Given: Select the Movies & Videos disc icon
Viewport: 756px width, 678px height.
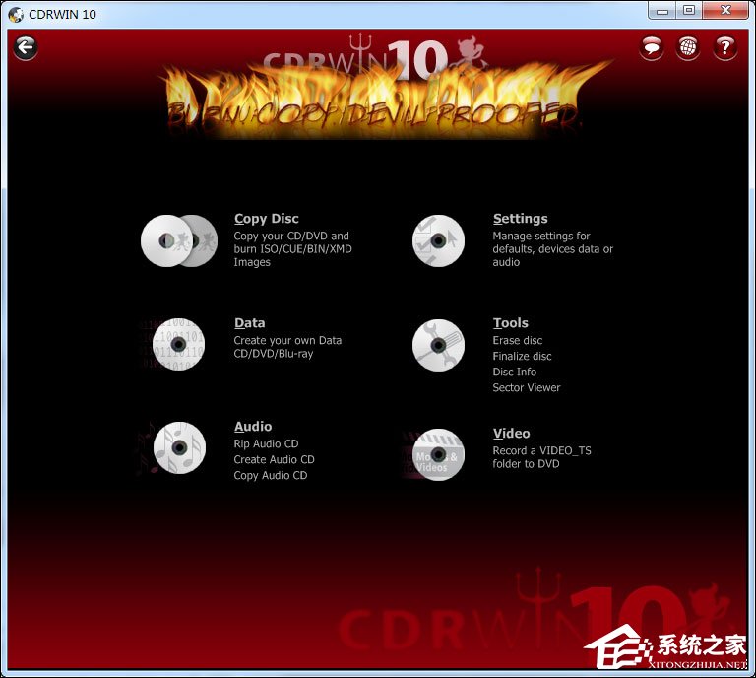Looking at the screenshot, I should point(438,454).
